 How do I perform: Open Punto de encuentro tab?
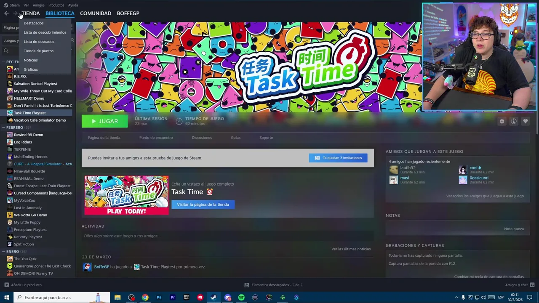(156, 138)
